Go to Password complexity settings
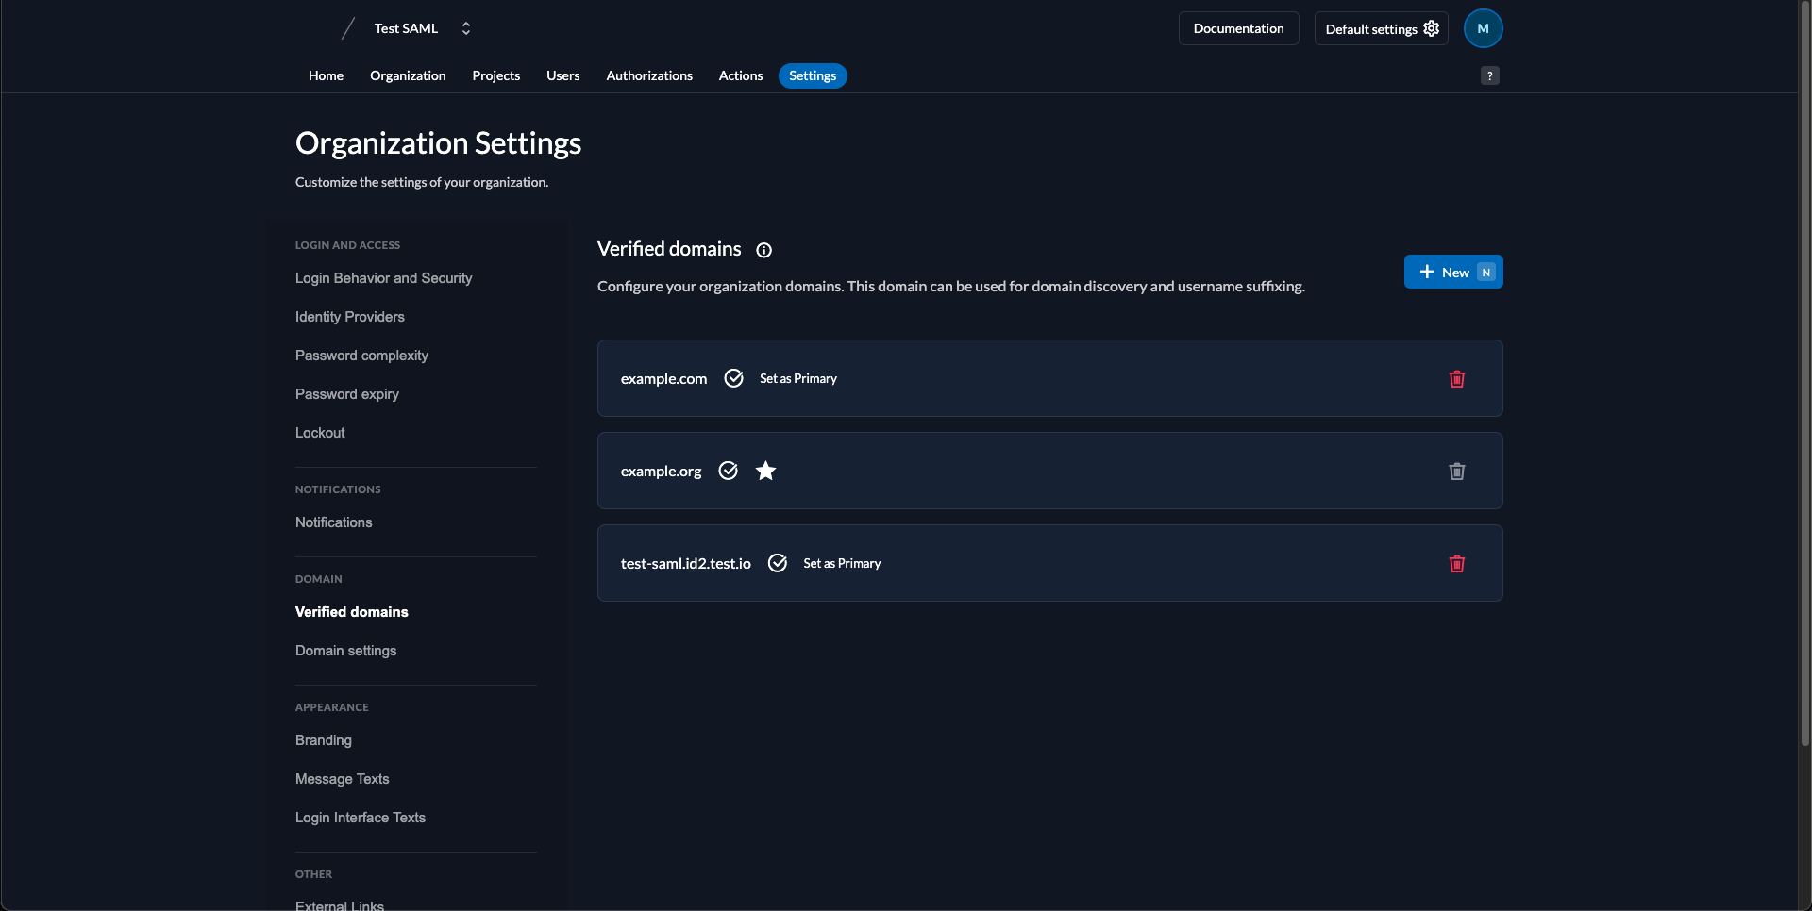Screen dimensions: 1812x911 (361, 356)
